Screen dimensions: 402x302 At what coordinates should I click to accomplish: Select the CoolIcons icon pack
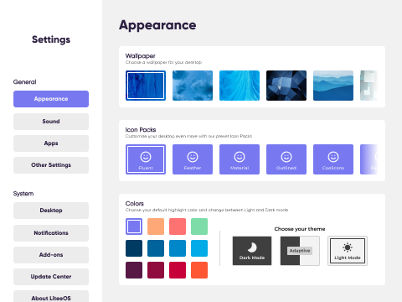coord(333,159)
